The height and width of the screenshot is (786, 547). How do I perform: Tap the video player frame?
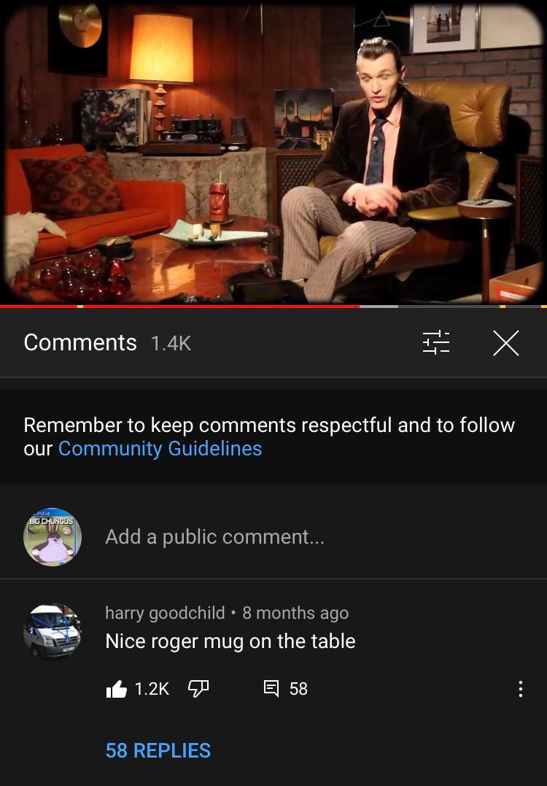coord(273,152)
